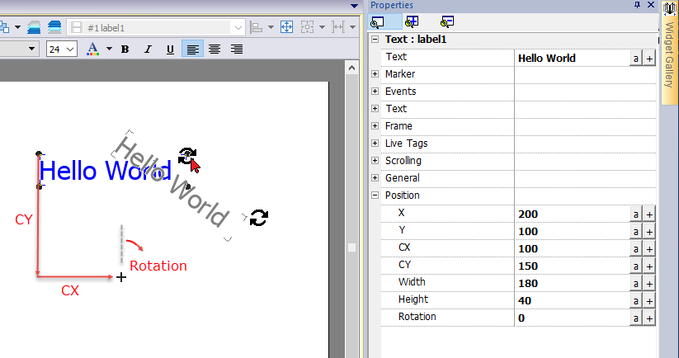Click the blue layers stack icon
This screenshot has height=358, width=679.
pos(55,27)
